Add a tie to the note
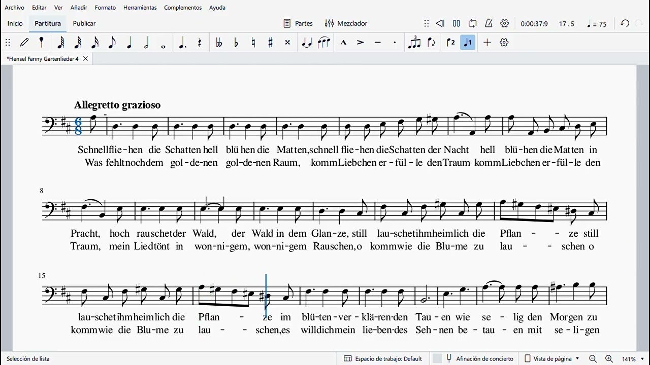 pos(307,43)
